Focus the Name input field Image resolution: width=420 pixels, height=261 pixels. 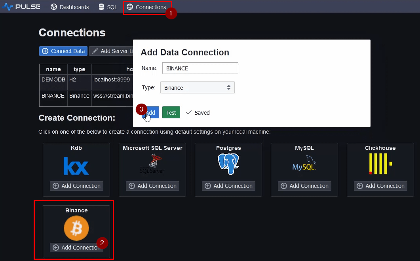[x=200, y=68]
